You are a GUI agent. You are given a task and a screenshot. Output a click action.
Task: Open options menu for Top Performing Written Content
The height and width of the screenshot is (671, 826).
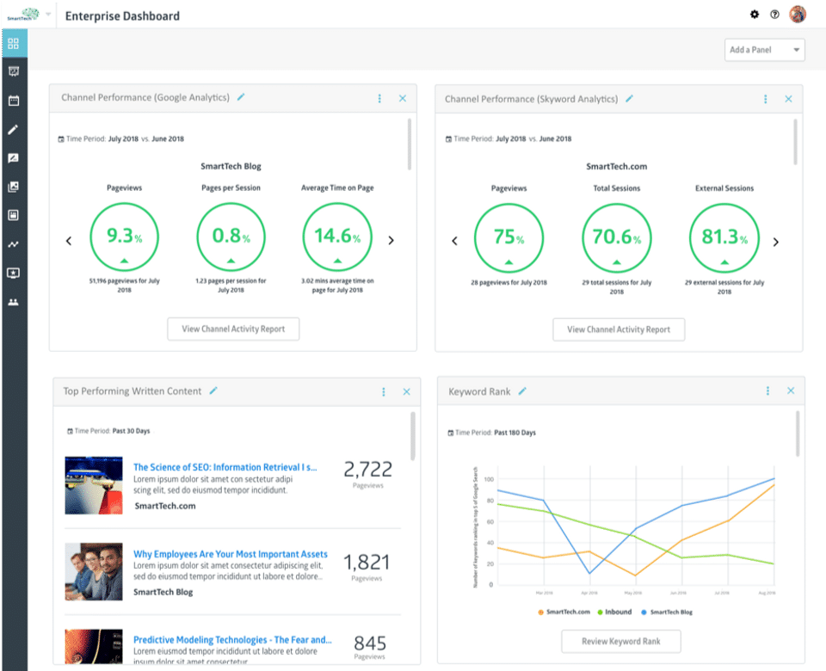384,391
